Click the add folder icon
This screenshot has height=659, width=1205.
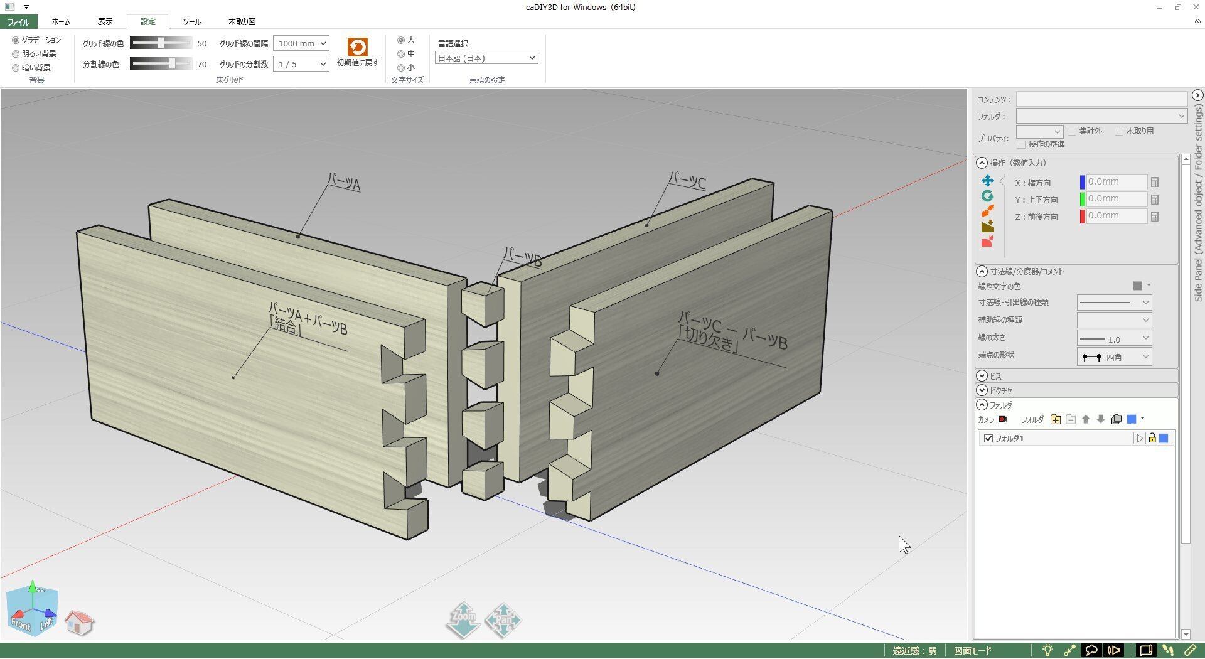(x=1055, y=419)
